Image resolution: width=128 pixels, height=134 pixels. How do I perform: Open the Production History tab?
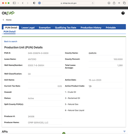coord(91,28)
